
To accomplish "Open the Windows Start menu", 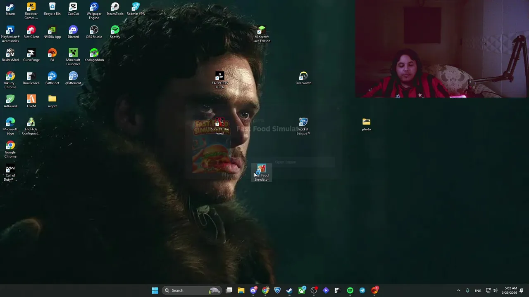I will pos(155,290).
